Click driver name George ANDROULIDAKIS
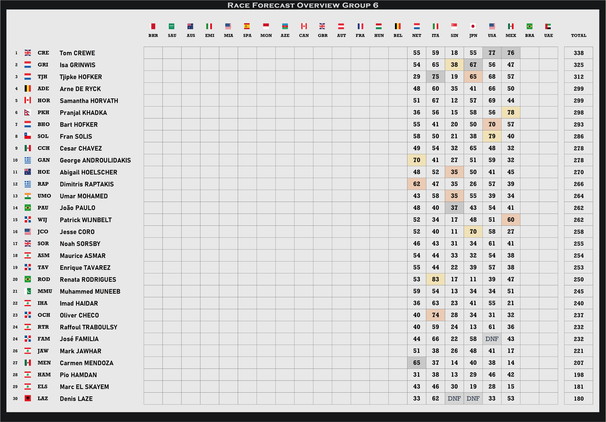 95,160
